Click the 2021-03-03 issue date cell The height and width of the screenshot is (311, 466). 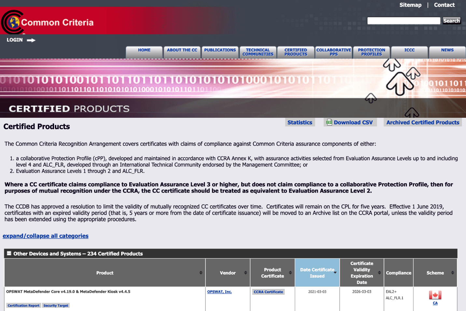317,292
